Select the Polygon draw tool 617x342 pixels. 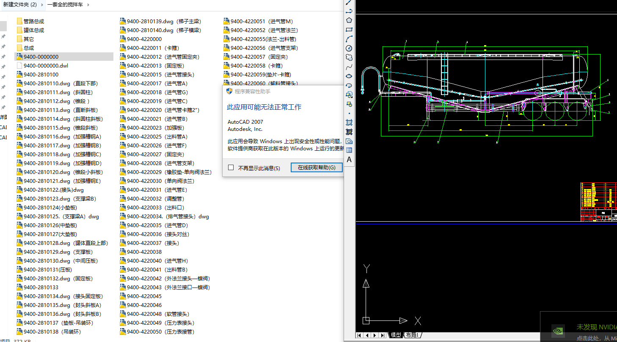[x=349, y=20]
